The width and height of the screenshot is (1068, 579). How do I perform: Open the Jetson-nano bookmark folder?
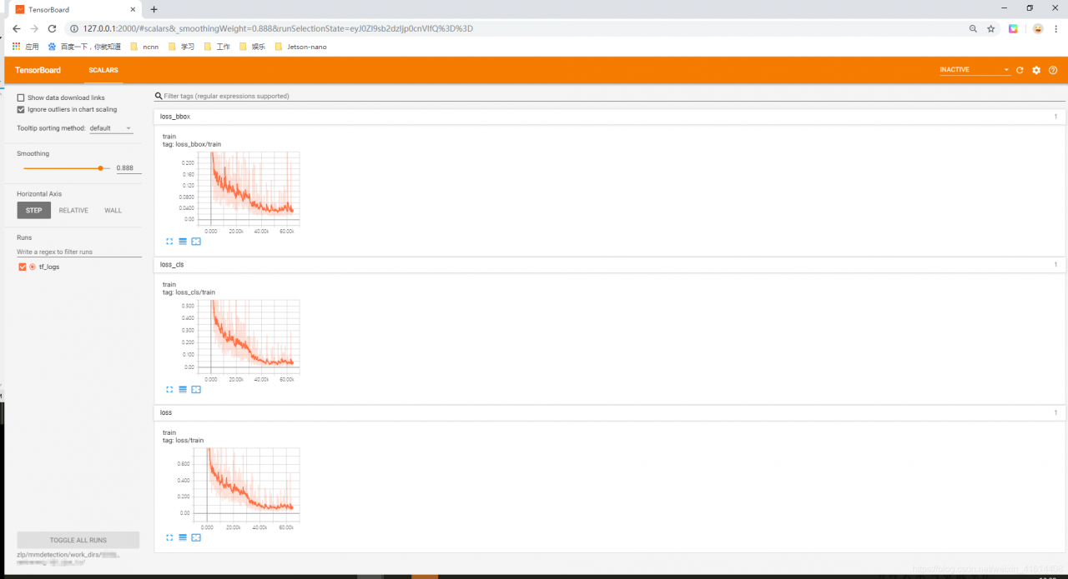click(x=300, y=47)
